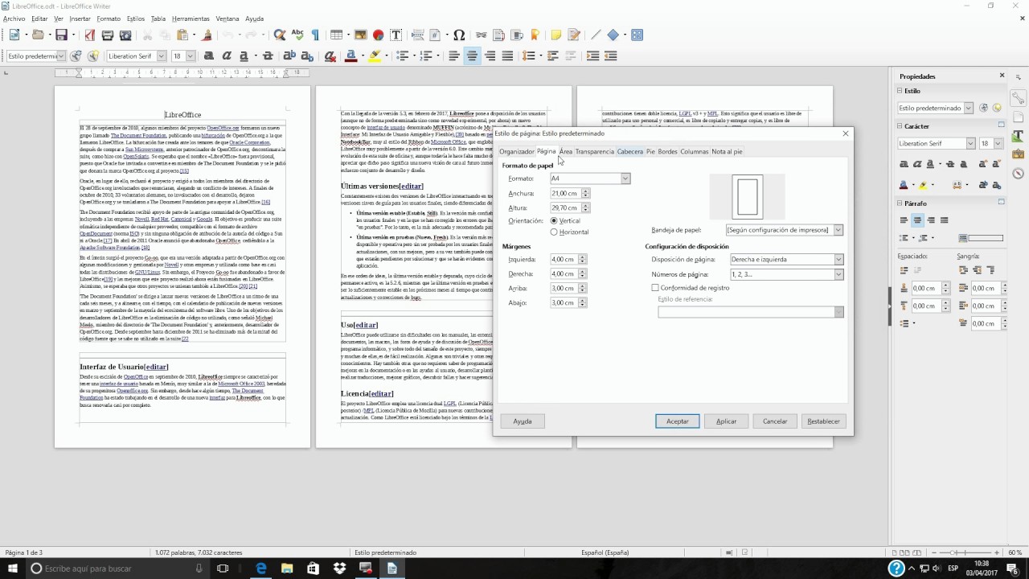Open sidebar Gallery icon
The height and width of the screenshot is (579, 1029).
point(1018,154)
